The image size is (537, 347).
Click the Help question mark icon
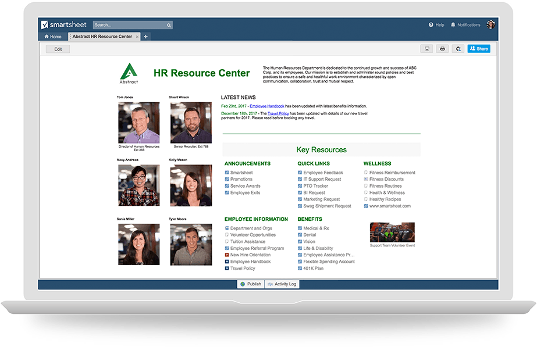point(431,25)
